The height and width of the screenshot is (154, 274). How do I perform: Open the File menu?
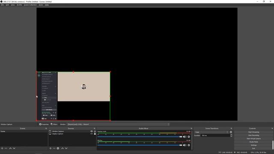3,5
